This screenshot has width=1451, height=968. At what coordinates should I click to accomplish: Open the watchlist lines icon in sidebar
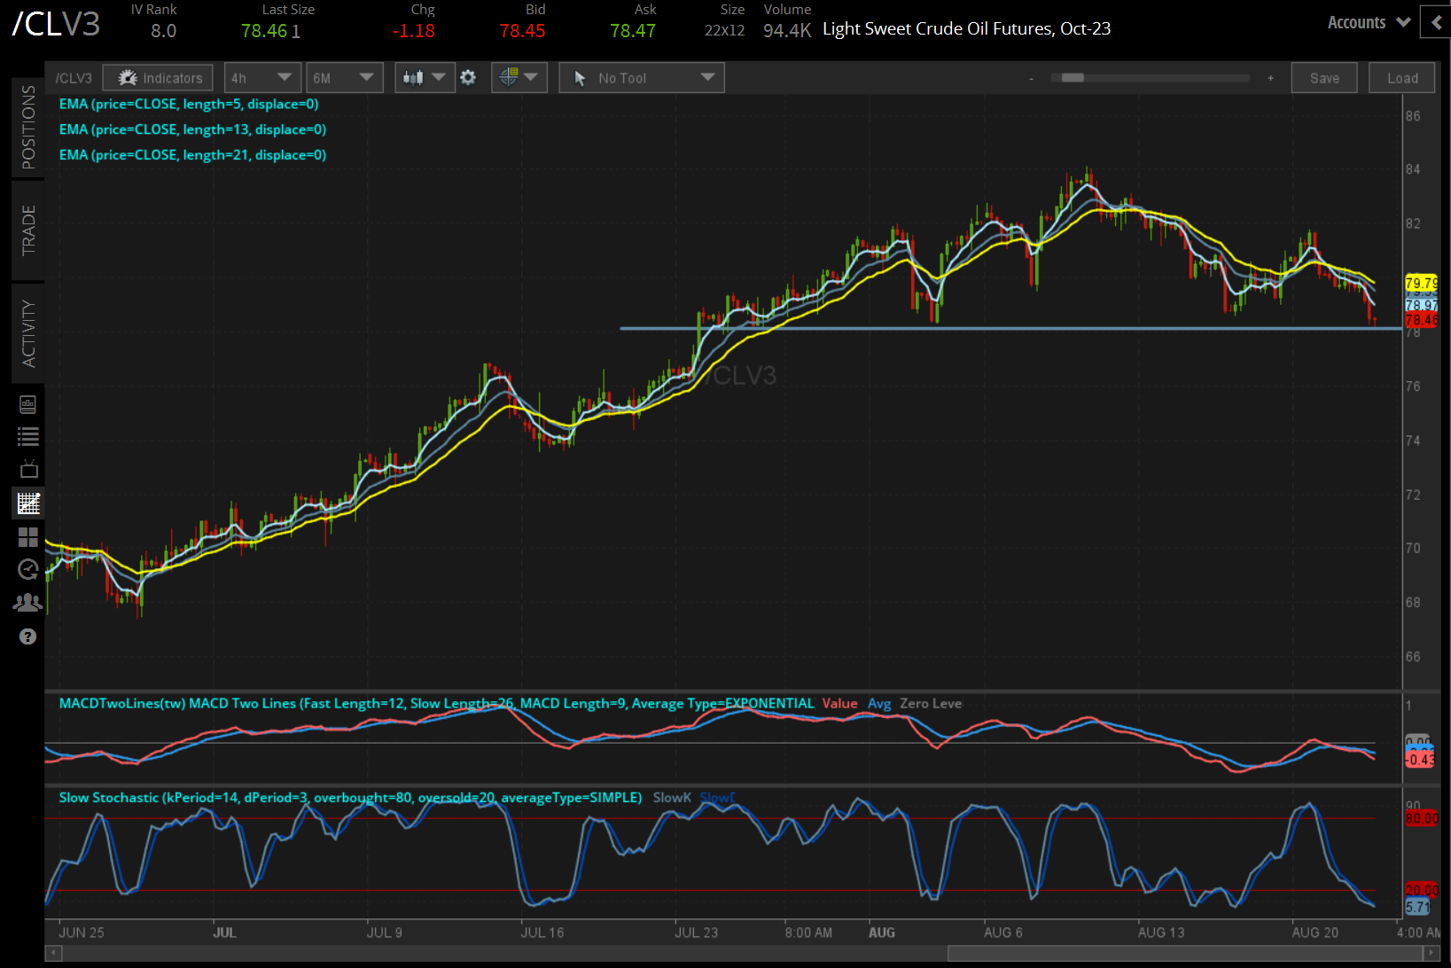click(x=28, y=436)
